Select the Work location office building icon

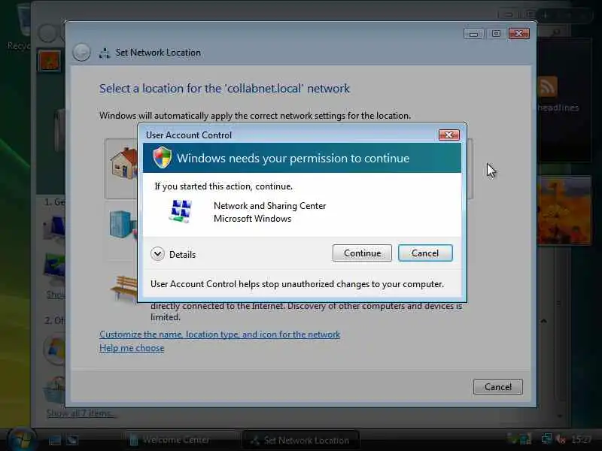[123, 224]
